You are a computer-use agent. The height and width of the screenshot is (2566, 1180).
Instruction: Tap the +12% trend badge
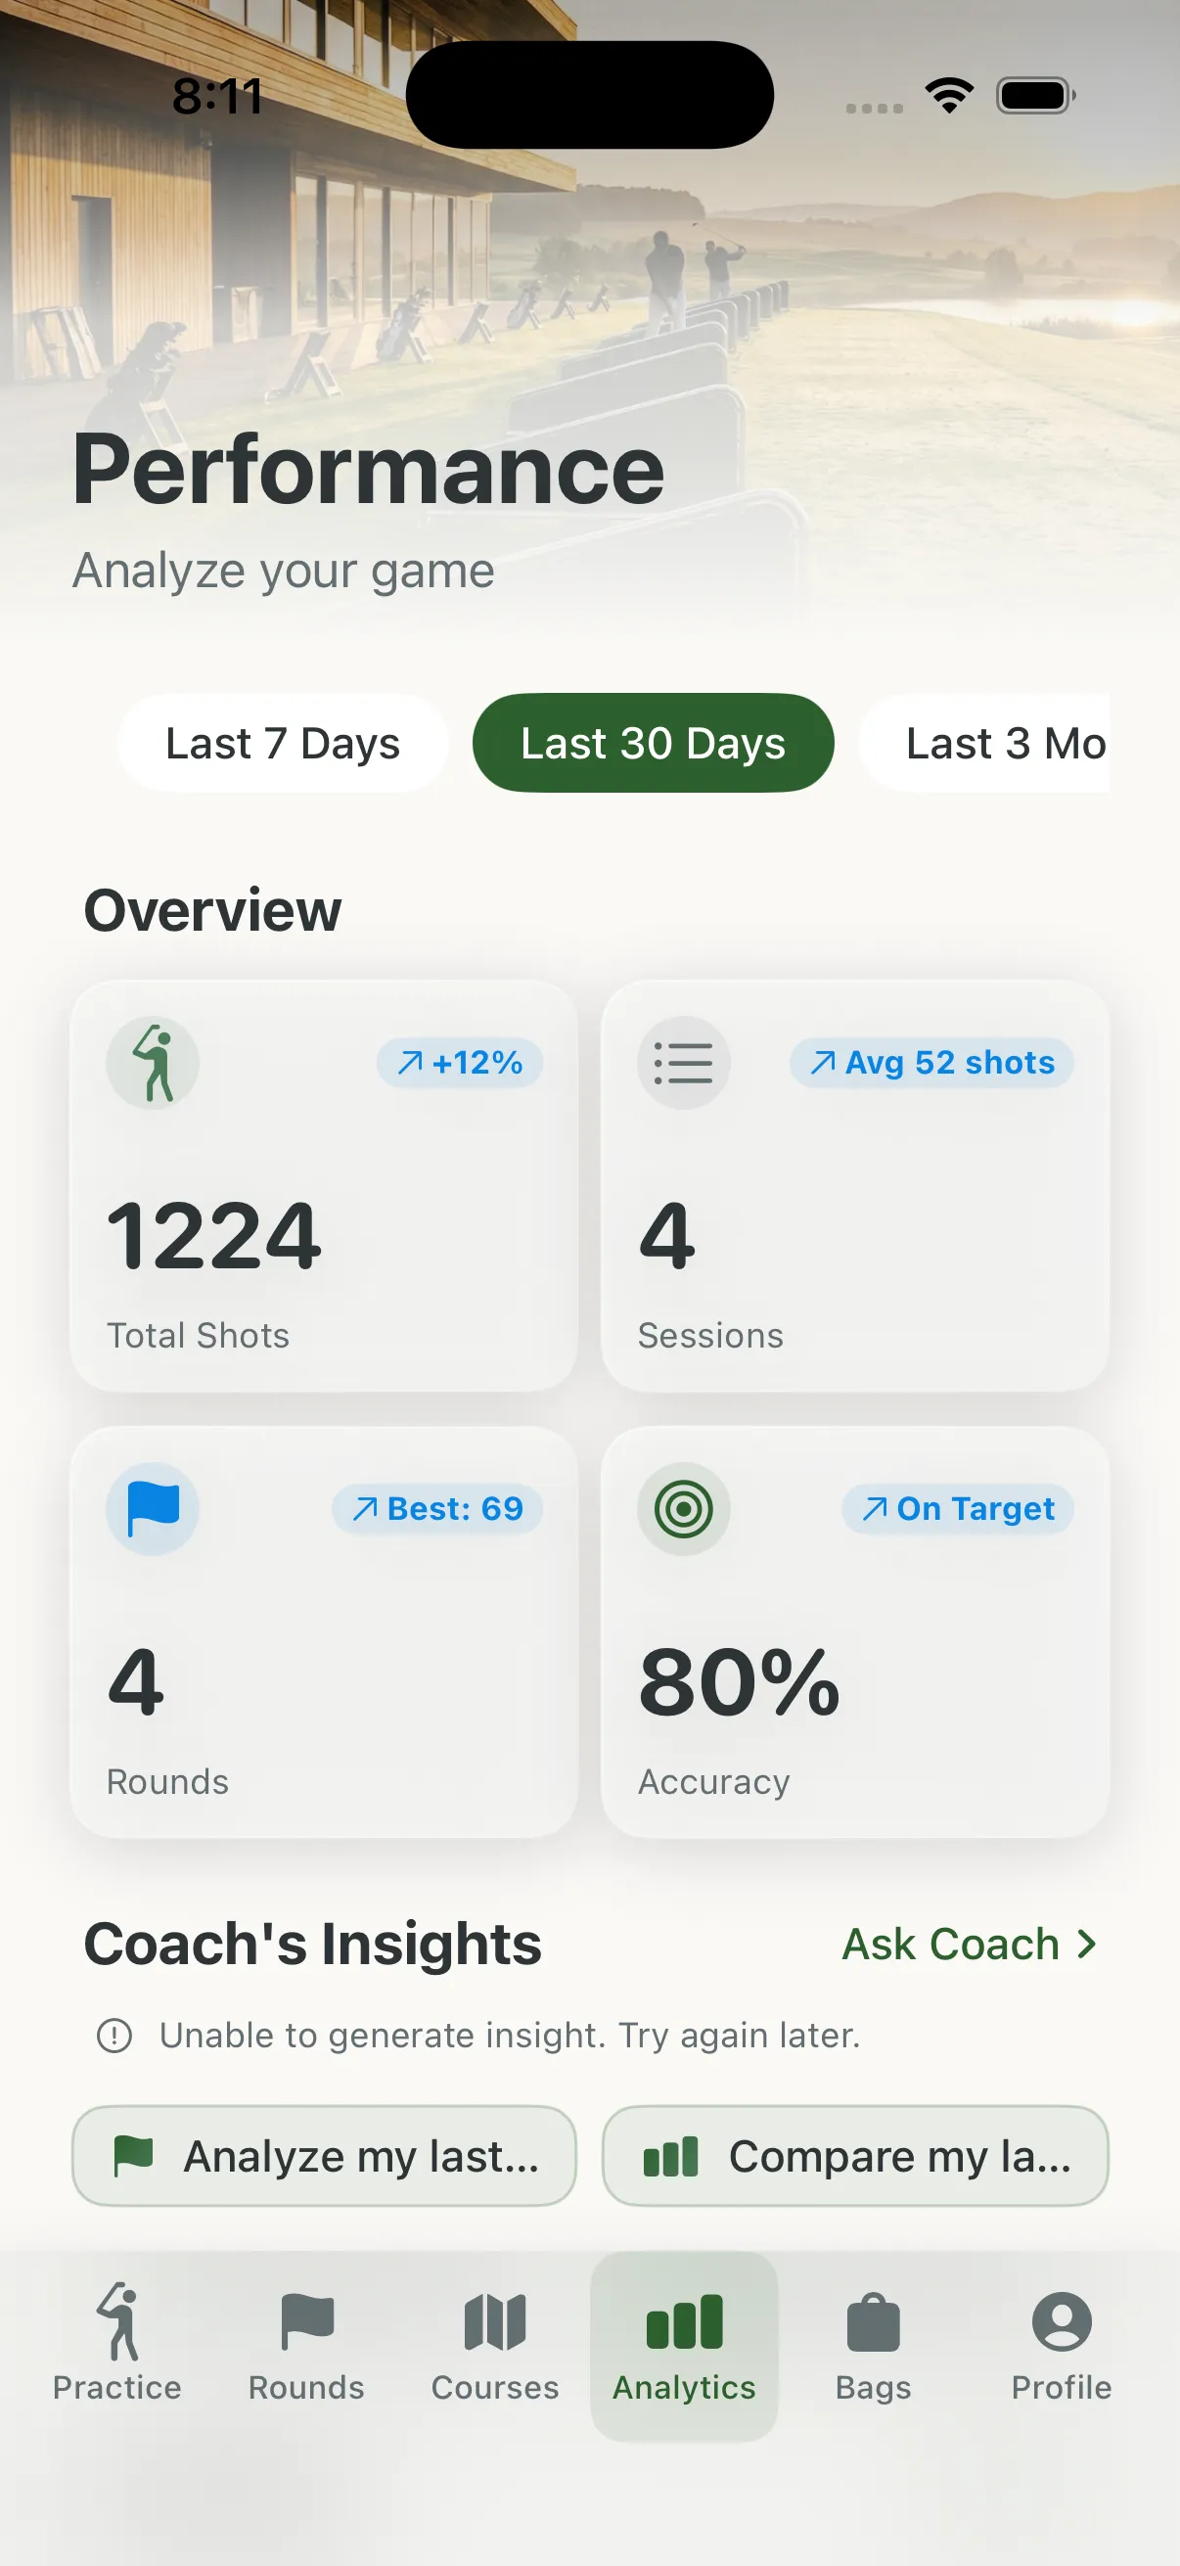pos(460,1063)
